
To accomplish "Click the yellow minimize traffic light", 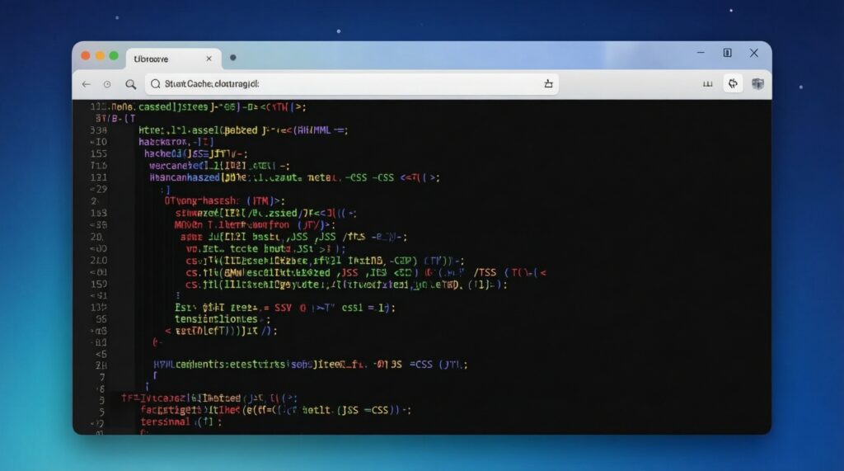I will [101, 55].
